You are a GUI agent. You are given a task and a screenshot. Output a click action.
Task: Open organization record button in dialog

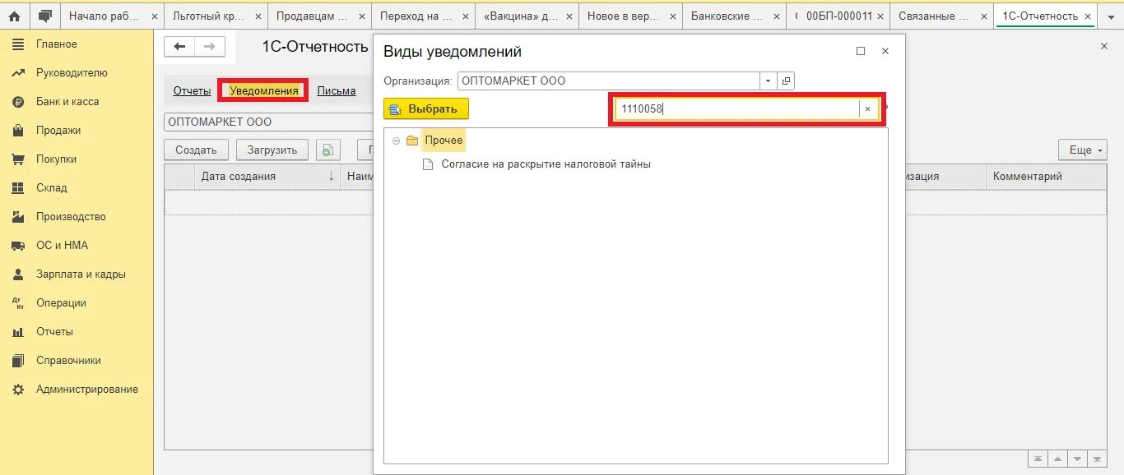786,81
